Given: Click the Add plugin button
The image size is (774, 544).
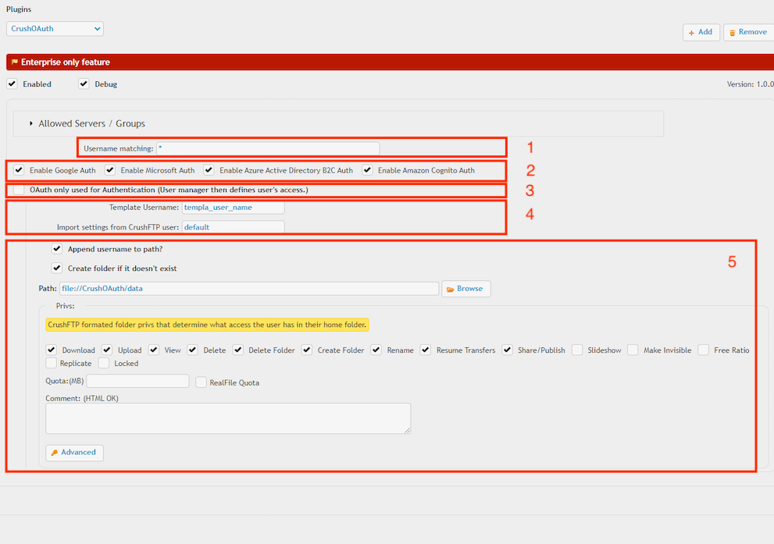Looking at the screenshot, I should pyautogui.click(x=701, y=32).
